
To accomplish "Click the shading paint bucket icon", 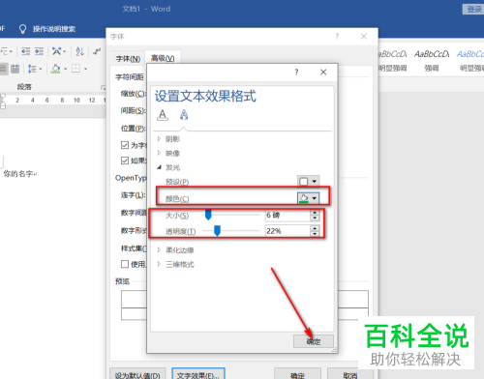I will pos(55,69).
